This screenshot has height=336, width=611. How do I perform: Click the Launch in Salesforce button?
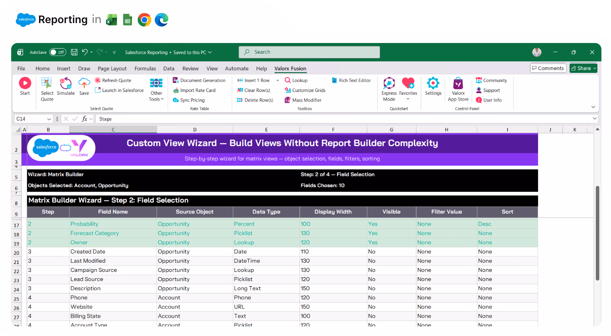pos(119,90)
